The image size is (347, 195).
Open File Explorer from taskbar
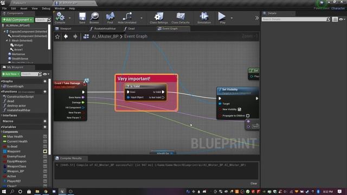coord(37,191)
